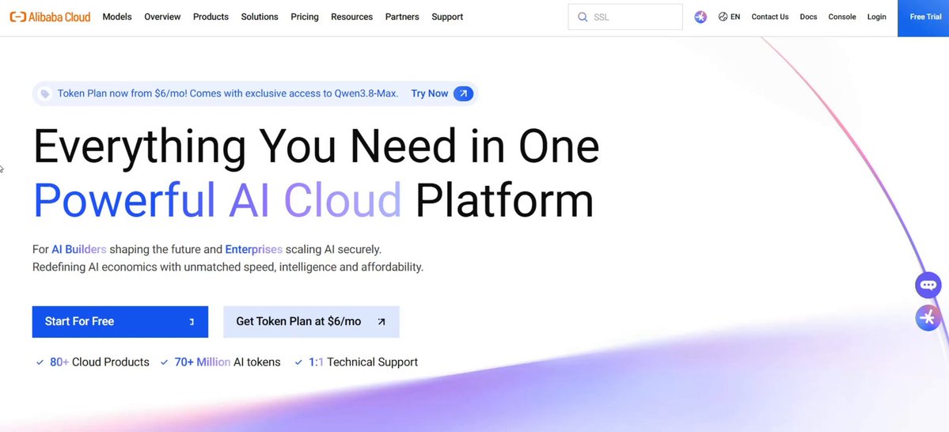Open the Docs link
949x432 pixels.
click(x=809, y=17)
